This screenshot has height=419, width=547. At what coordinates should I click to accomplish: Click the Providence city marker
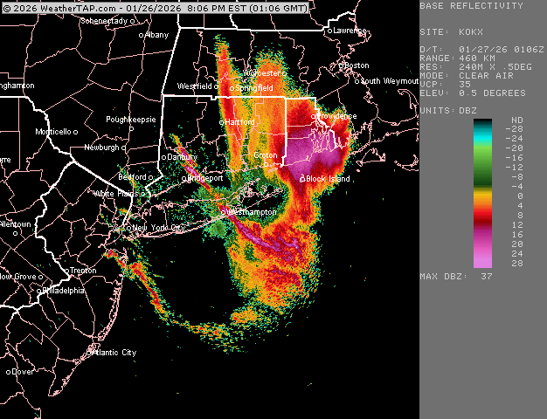(314, 116)
